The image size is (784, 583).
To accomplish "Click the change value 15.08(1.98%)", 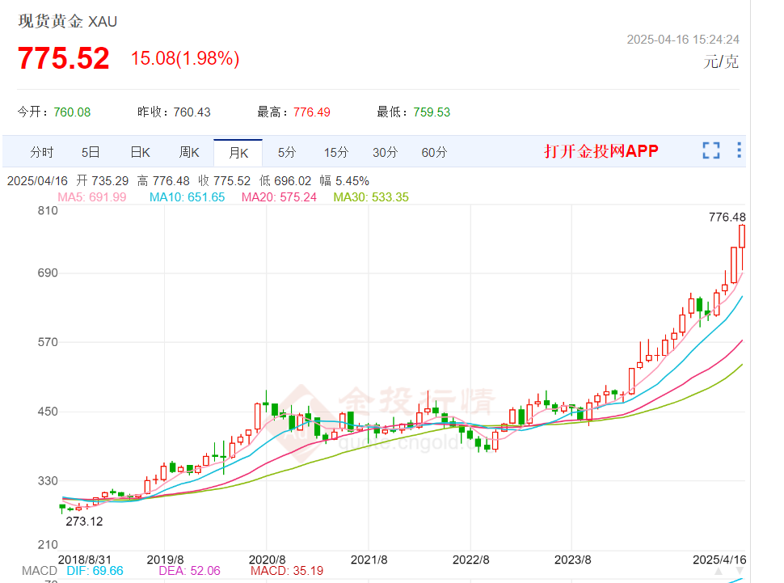I will coord(185,58).
